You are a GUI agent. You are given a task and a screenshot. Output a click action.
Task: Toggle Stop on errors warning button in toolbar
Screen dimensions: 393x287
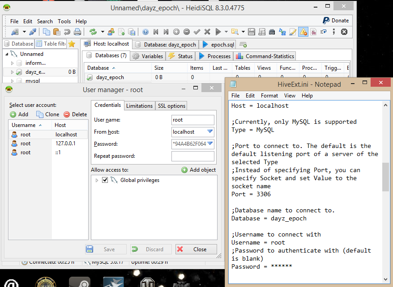[x=303, y=32]
